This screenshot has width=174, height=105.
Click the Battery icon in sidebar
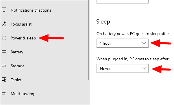4,52
